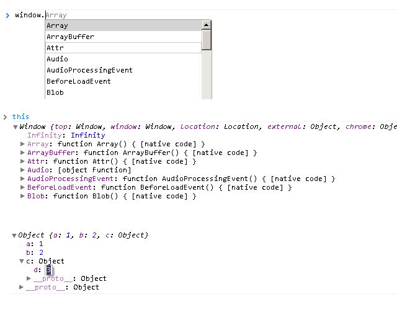Pick Blob from autocomplete list
Screen dimensions: 397x310
tap(123, 92)
